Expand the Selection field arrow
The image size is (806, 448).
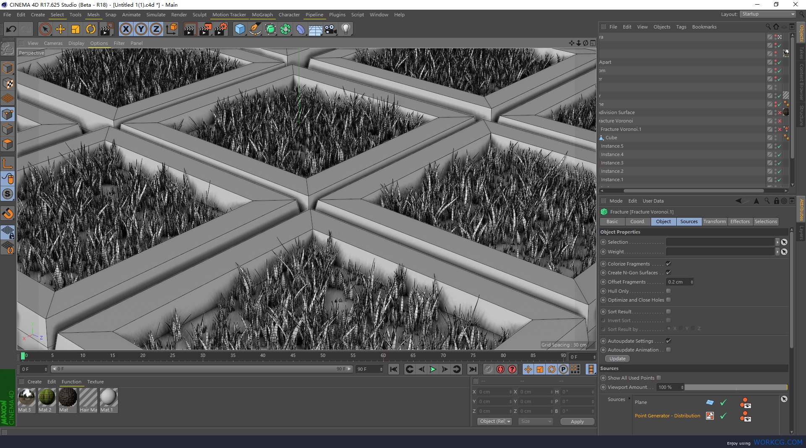pyautogui.click(x=777, y=242)
